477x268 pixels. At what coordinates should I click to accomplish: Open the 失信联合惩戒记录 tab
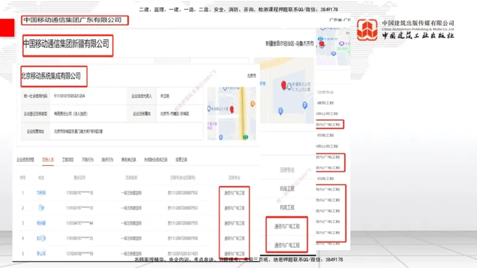pyautogui.click(x=156, y=160)
